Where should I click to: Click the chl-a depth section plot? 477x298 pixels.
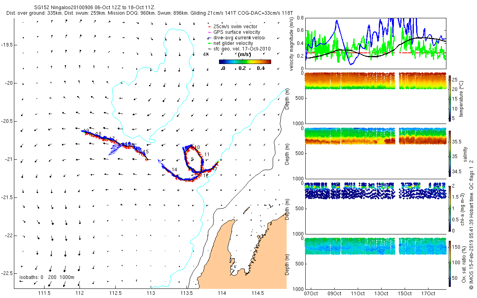point(375,208)
